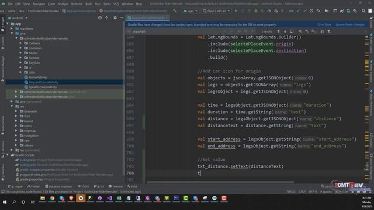Expand the manifests folder

coord(12,29)
